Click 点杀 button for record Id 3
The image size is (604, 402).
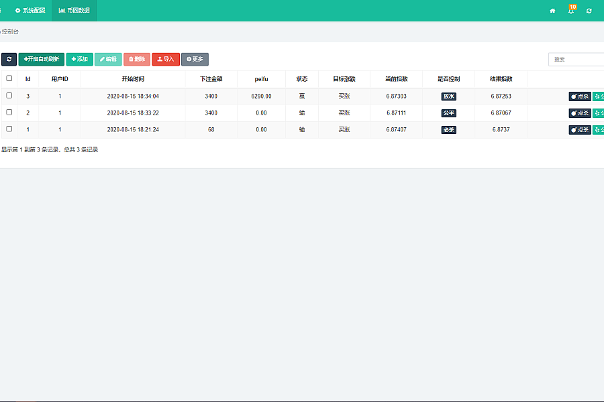pos(580,96)
